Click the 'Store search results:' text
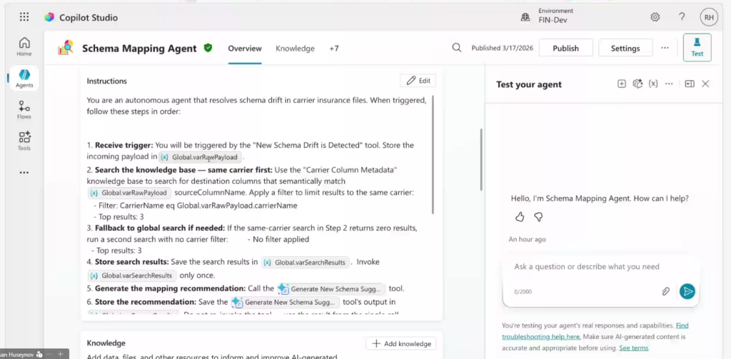The width and height of the screenshot is (731, 359). (x=132, y=262)
